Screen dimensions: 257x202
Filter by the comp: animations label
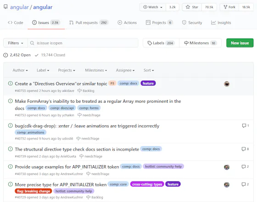[31, 132]
